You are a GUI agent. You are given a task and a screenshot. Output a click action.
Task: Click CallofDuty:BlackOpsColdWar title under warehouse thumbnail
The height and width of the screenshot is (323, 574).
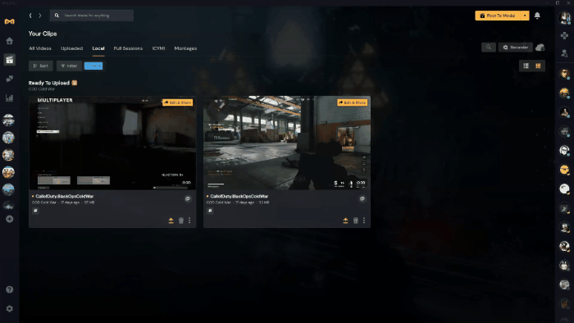pyautogui.click(x=239, y=197)
